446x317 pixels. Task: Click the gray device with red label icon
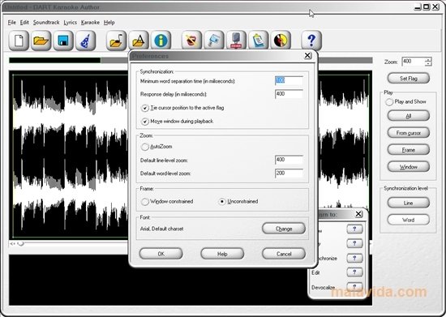point(236,41)
